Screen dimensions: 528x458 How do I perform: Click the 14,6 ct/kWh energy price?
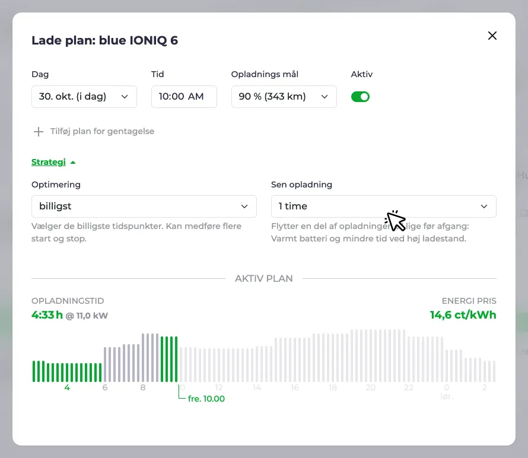point(463,315)
